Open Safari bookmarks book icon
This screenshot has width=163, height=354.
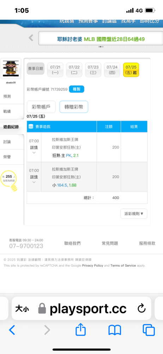tap(115, 330)
